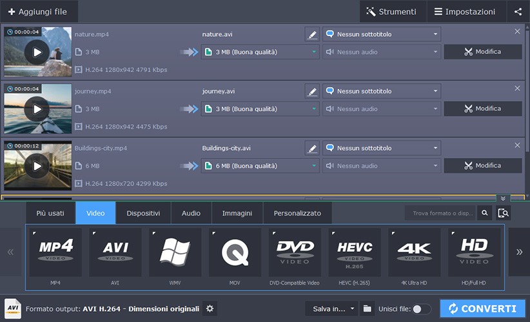Click Aggiungi file button
Viewport: 530px width, 322px height.
pos(39,12)
